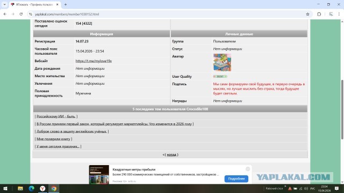Click the 'Личные данные' section header
Screen dimensions: 344x193
coord(239,34)
